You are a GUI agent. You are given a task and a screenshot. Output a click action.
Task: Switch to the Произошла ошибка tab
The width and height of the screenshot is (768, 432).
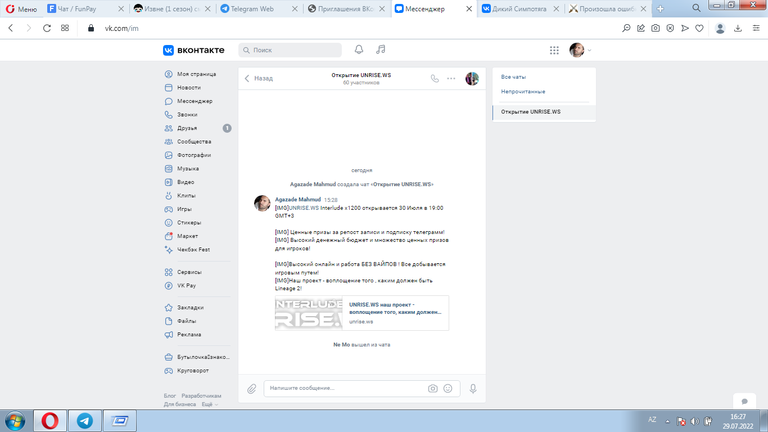(x=608, y=9)
